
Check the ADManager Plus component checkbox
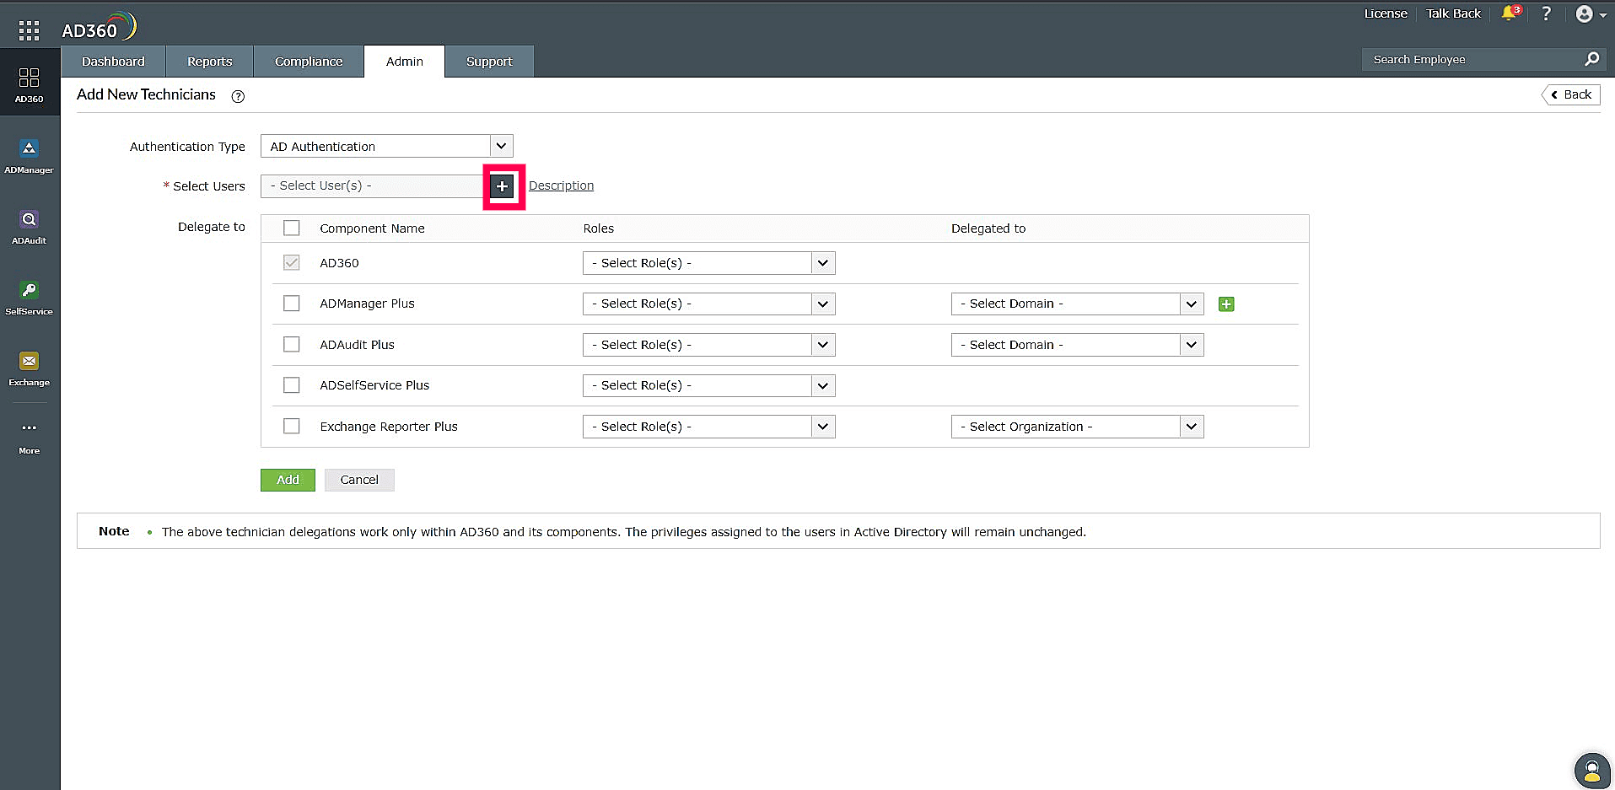pos(291,303)
